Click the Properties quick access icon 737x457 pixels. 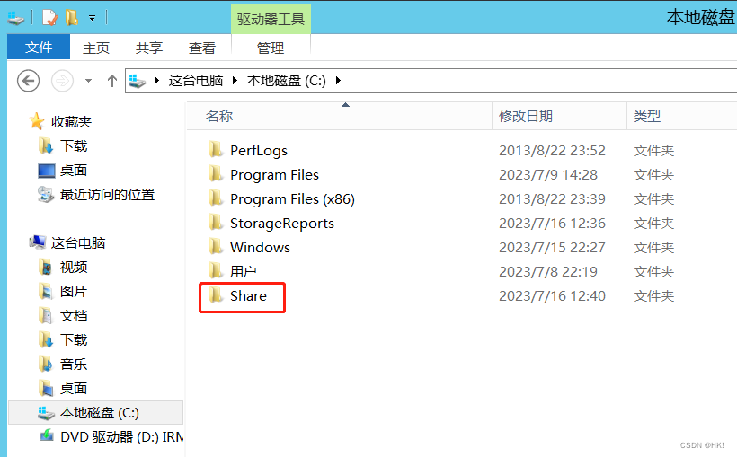coord(50,17)
